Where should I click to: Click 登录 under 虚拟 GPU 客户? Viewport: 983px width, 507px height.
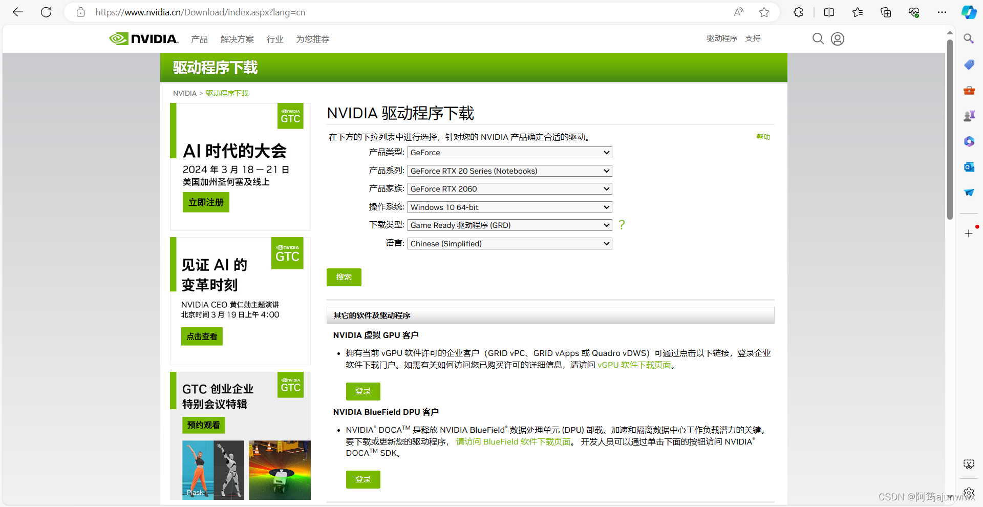pos(363,391)
